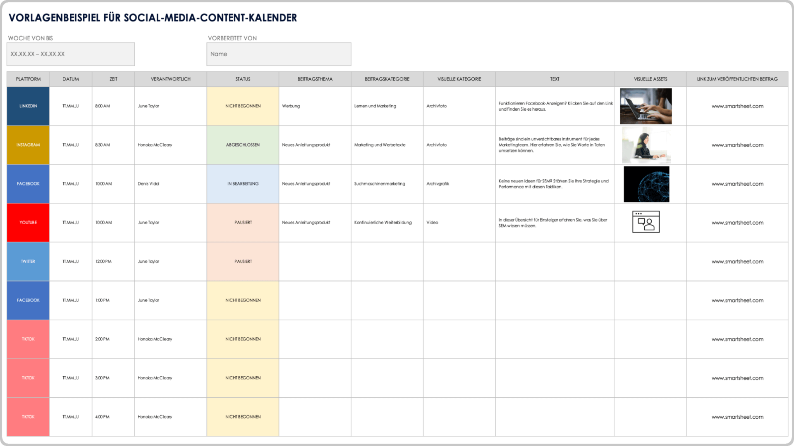Click the 'Beiträge sind ein unverzichtbares Instrument' cell
Viewport: 794px width, 446px height.
pos(555,145)
